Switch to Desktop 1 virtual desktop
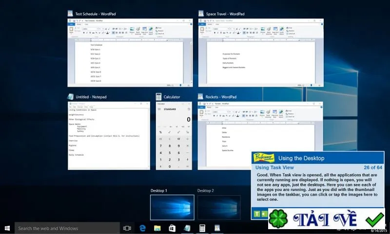Screen dimensions: 390x234 (x=172, y=207)
